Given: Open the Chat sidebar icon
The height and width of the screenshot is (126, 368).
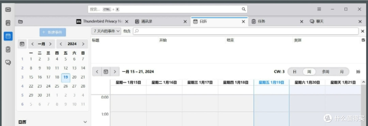Looking at the screenshot, I should 8,62.
